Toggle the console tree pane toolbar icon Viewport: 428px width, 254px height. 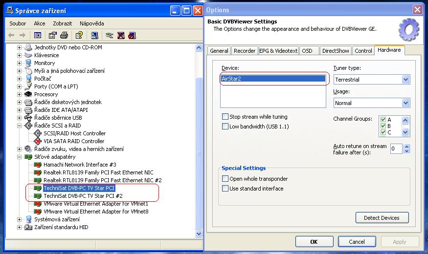point(37,35)
